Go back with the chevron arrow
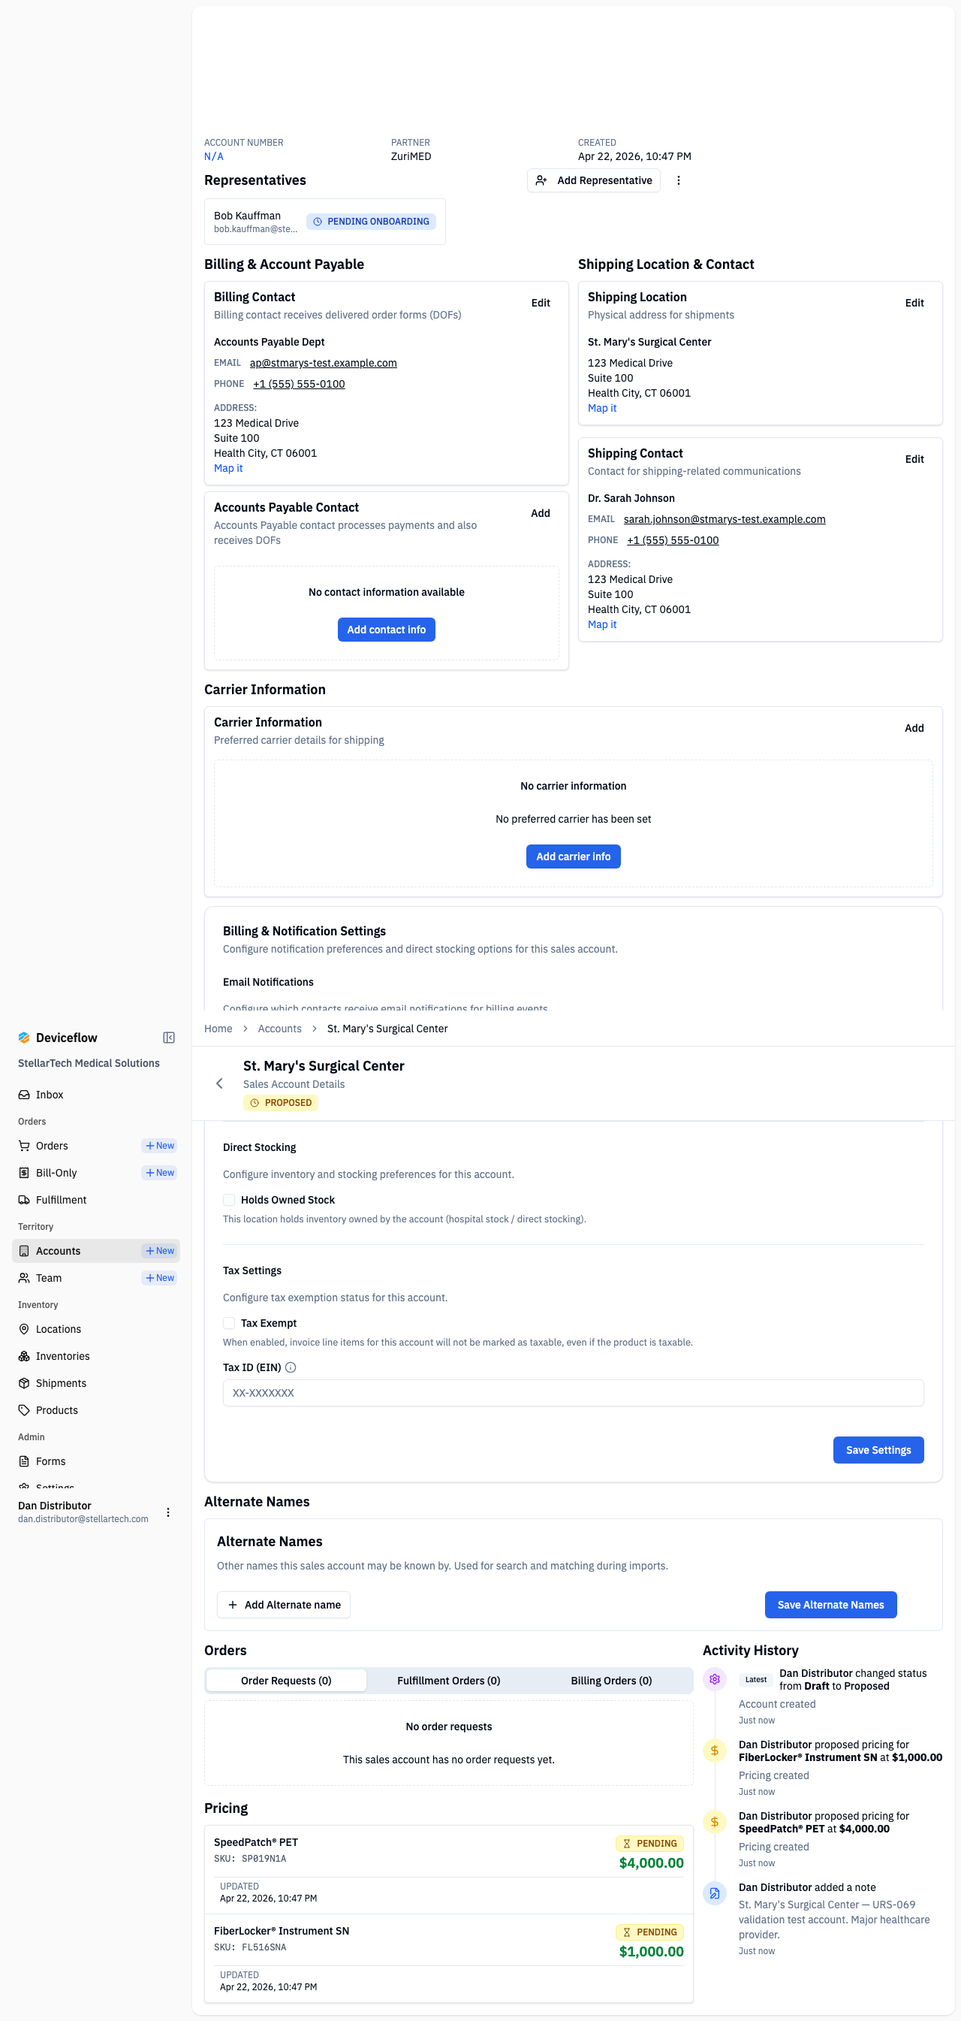Viewport: 961px width, 2021px height. click(x=219, y=1083)
